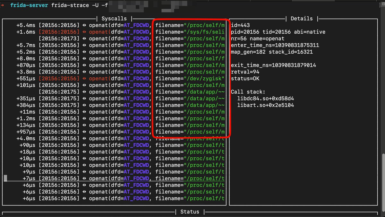The width and height of the screenshot is (385, 217).
Task: Click the id=443 line in Details
Action: [x=240, y=25]
